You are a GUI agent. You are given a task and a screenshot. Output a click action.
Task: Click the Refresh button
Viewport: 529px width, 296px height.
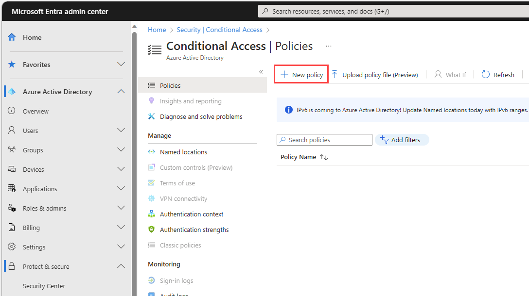[498, 74]
